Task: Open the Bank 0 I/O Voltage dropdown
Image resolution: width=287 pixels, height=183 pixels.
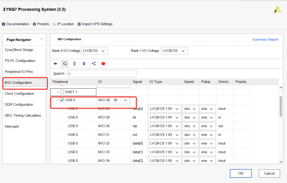Action: (94, 51)
